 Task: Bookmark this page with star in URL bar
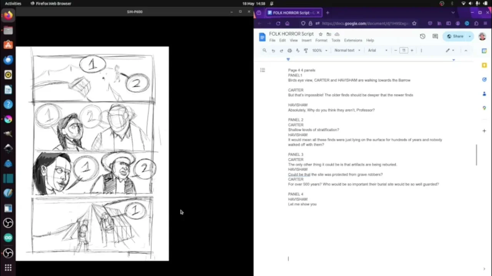(414, 23)
